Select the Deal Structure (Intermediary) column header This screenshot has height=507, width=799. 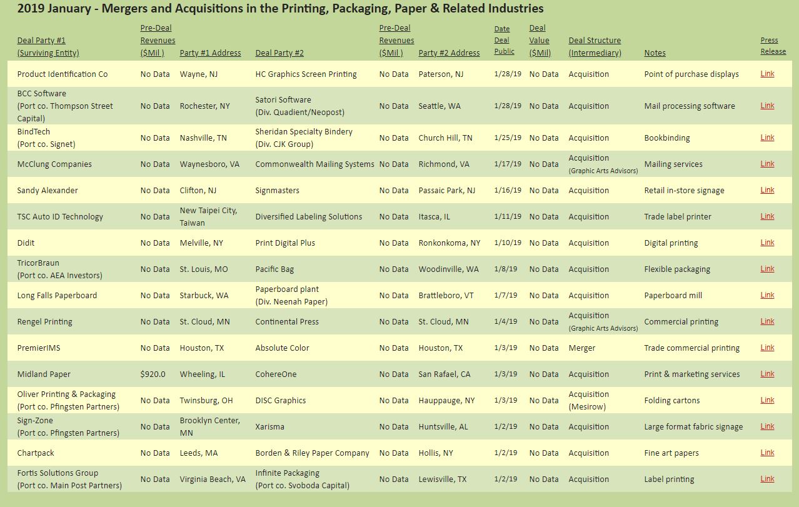(x=595, y=47)
